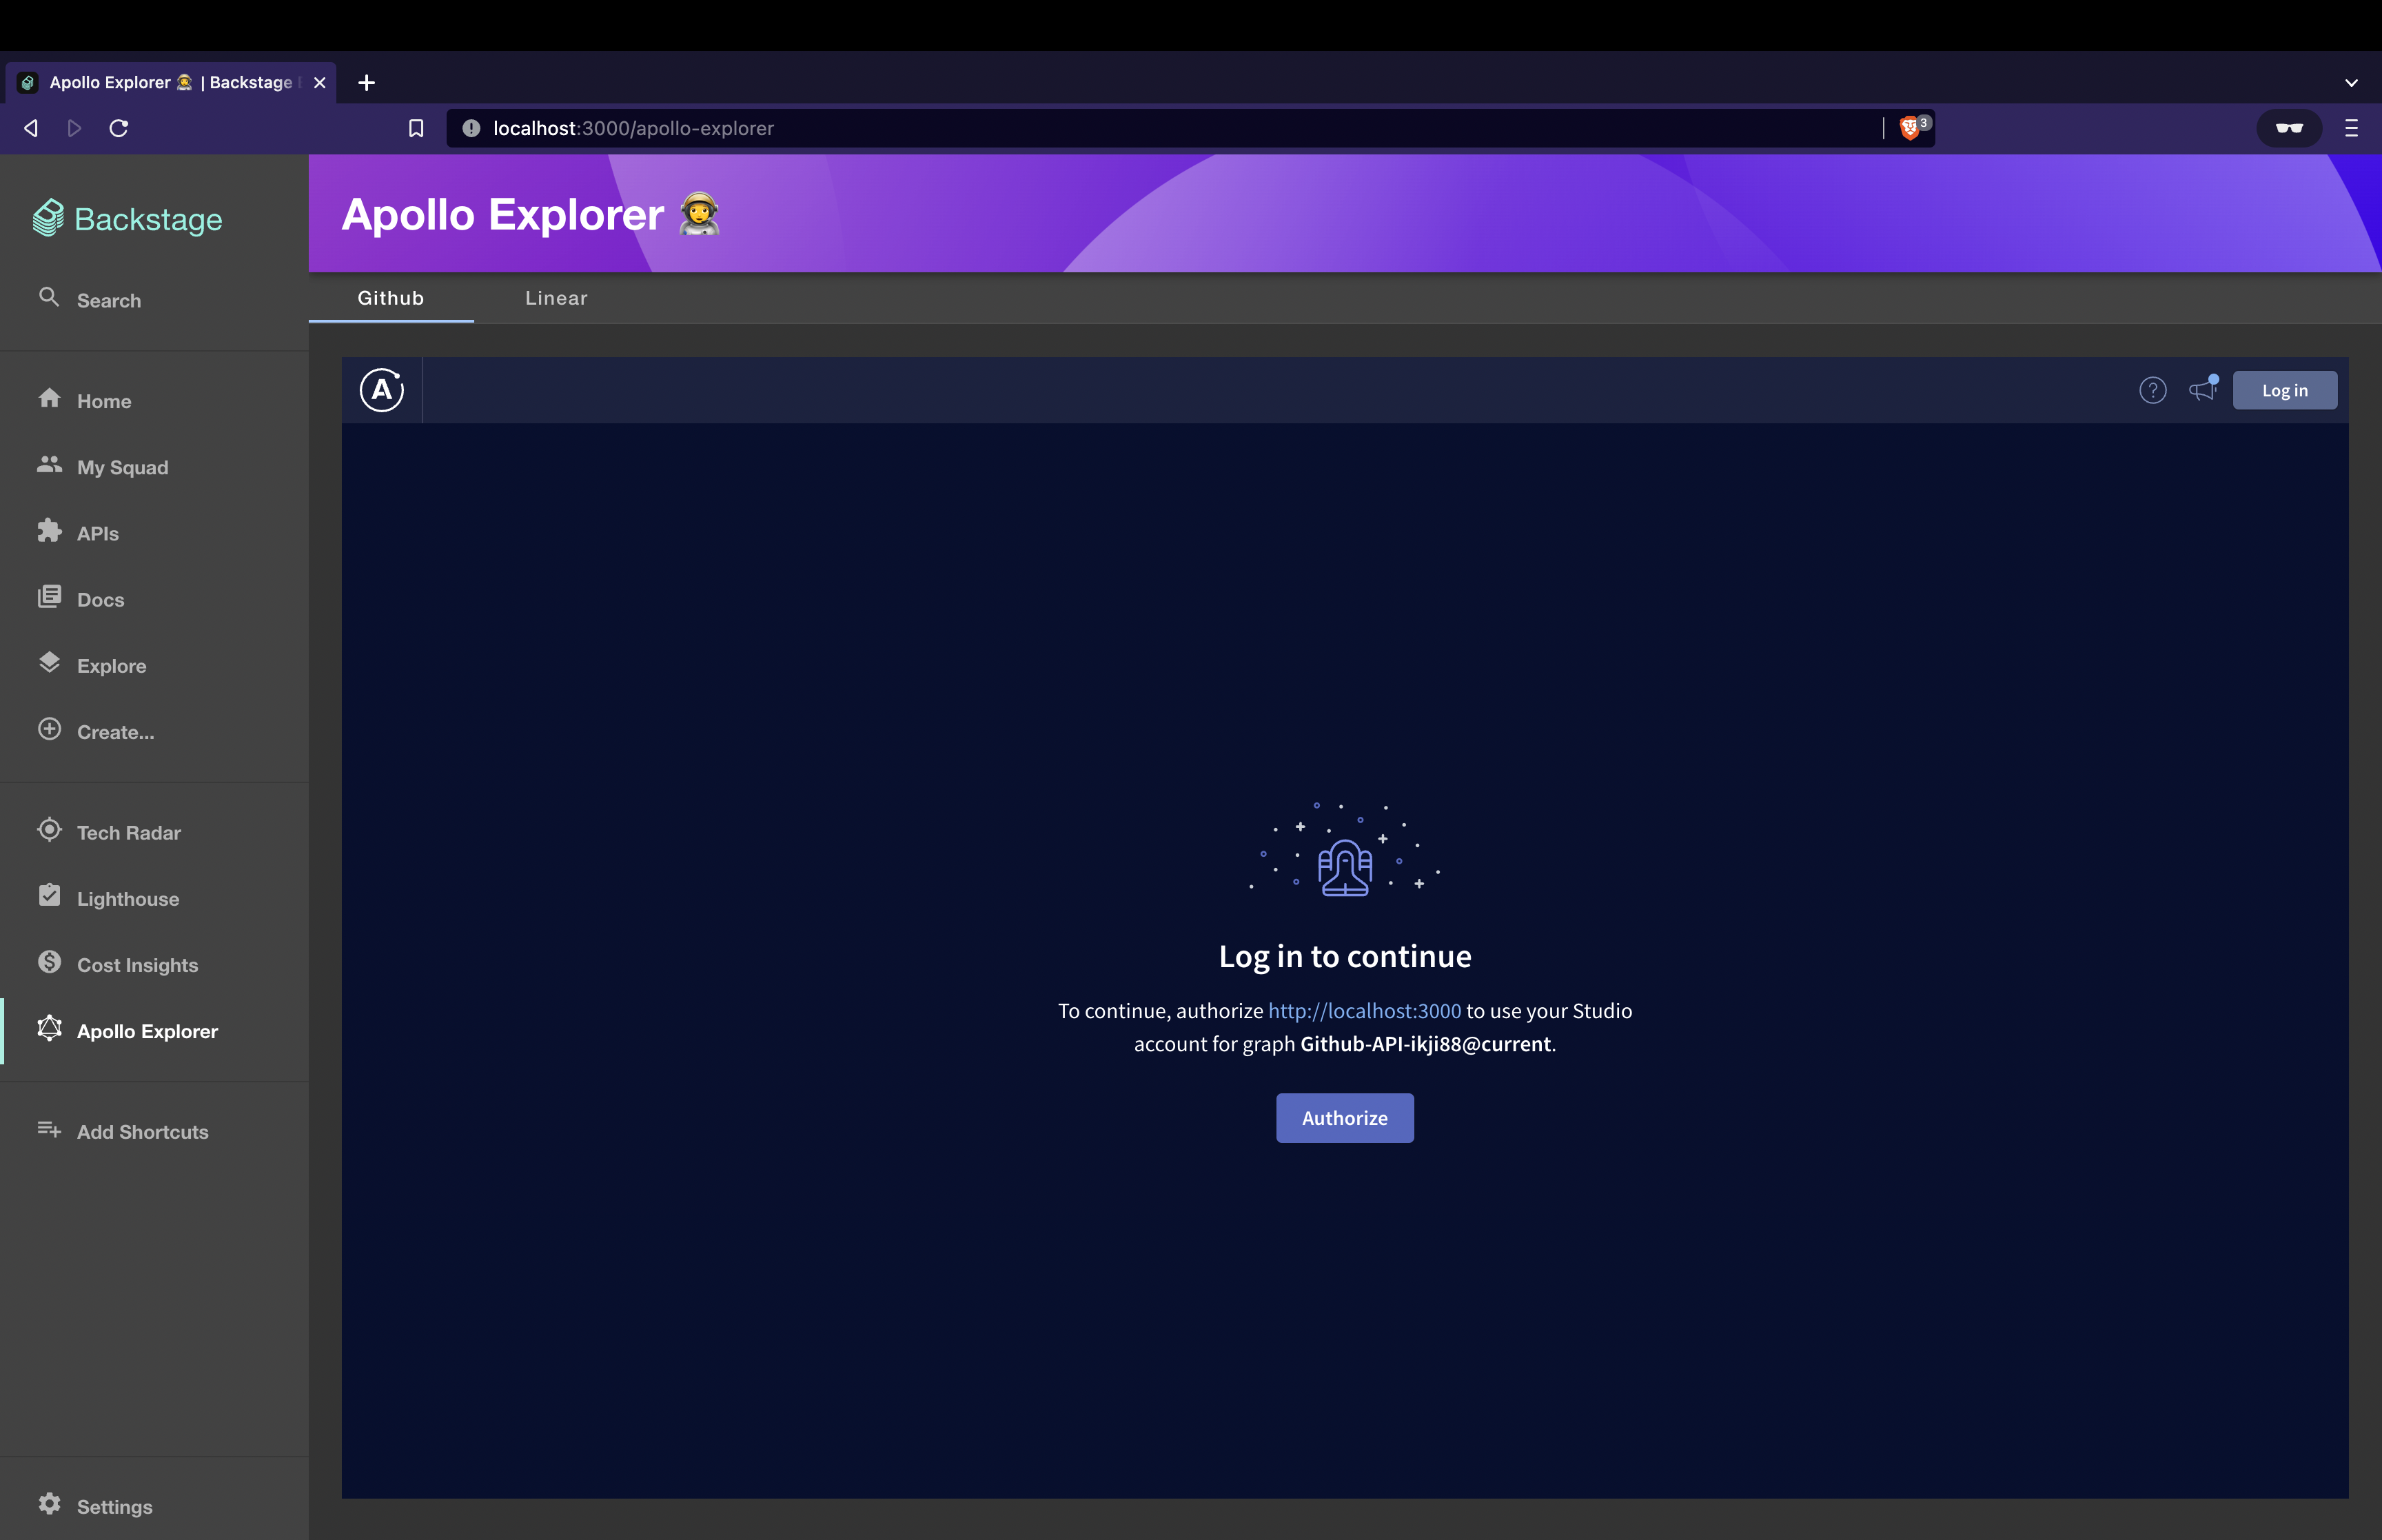The height and width of the screenshot is (1540, 2382).
Task: Switch to the Github tab
Action: tap(391, 298)
